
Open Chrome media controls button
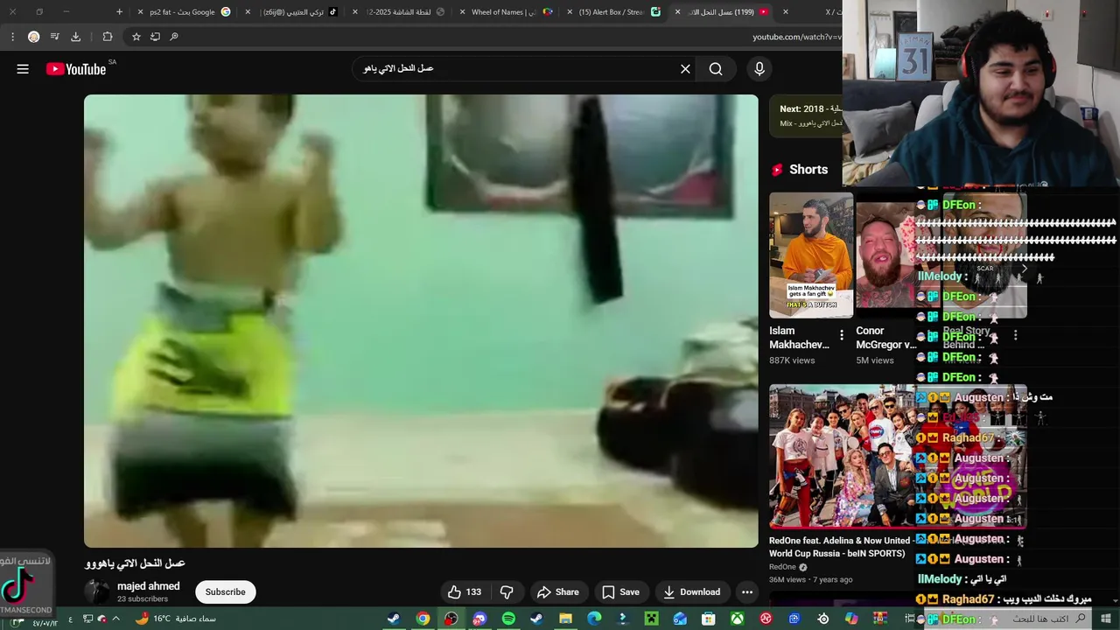tap(54, 37)
